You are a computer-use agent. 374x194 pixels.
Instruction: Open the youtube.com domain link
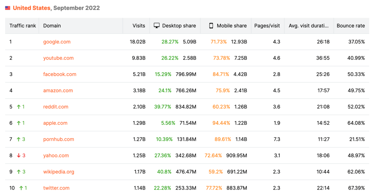click(x=58, y=58)
